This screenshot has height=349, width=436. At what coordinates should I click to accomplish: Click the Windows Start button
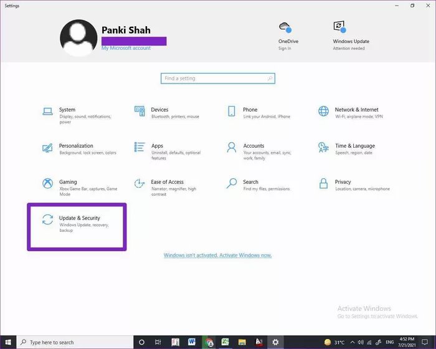[8, 342]
